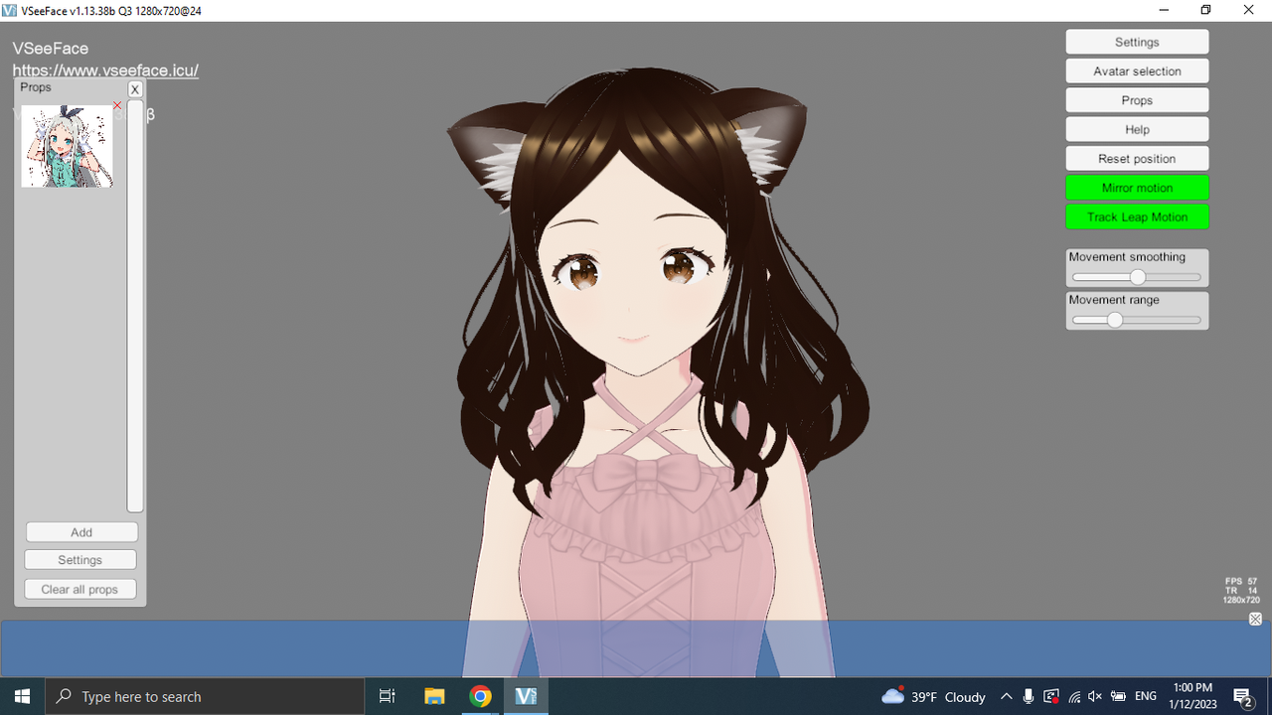
Task: Open the Wi-Fi network tray icon
Action: [x=1073, y=696]
